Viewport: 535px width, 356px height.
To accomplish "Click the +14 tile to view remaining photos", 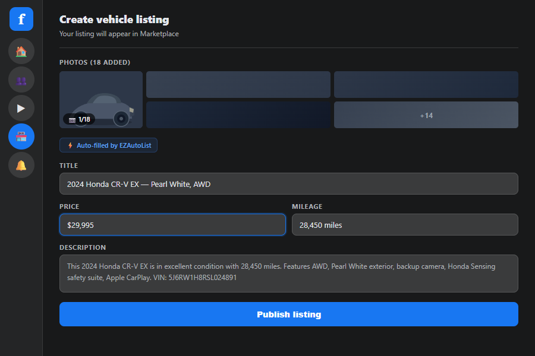I will [426, 115].
